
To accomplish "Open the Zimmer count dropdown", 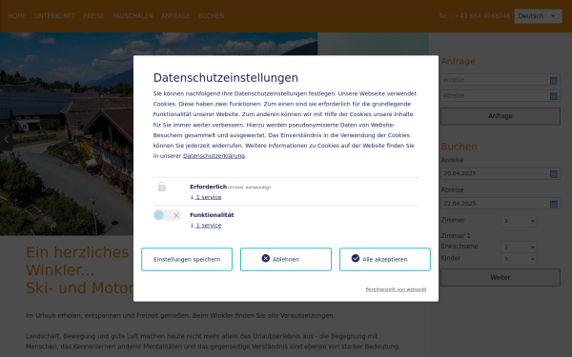I will pos(518,221).
